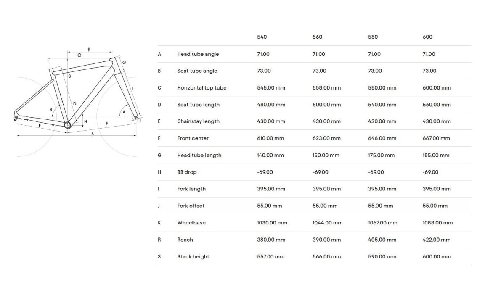Click the R reach label above the frame diagram
This screenshot has width=477, height=298.
click(x=89, y=50)
